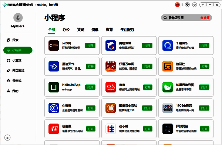Click the circular icon left of window controls
The height and width of the screenshot is (145, 222).
[195, 5]
